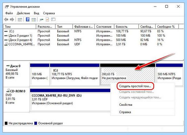187x135 pixels.
Task: Click the drive icon of volume (C:) row
Action: [x=6, y=31]
